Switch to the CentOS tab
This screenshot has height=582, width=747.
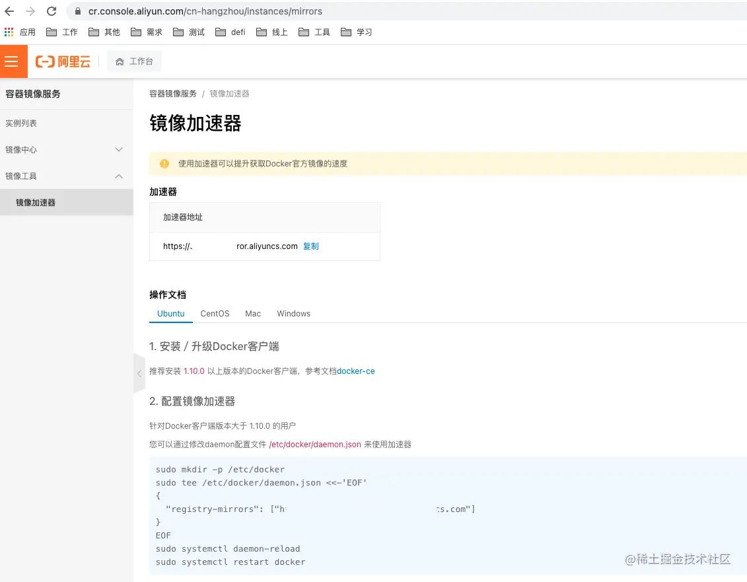click(215, 314)
